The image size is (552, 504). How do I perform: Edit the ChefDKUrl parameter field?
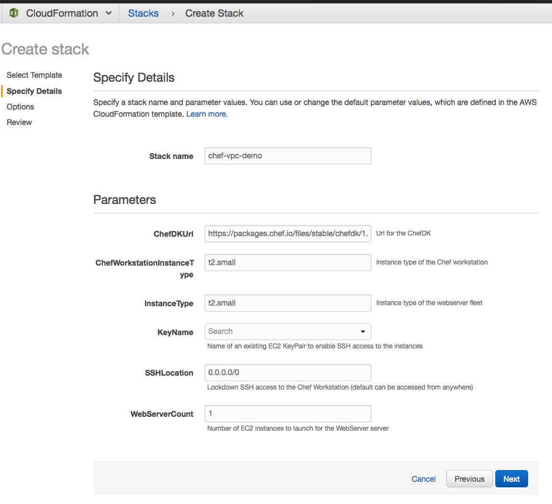click(x=287, y=233)
